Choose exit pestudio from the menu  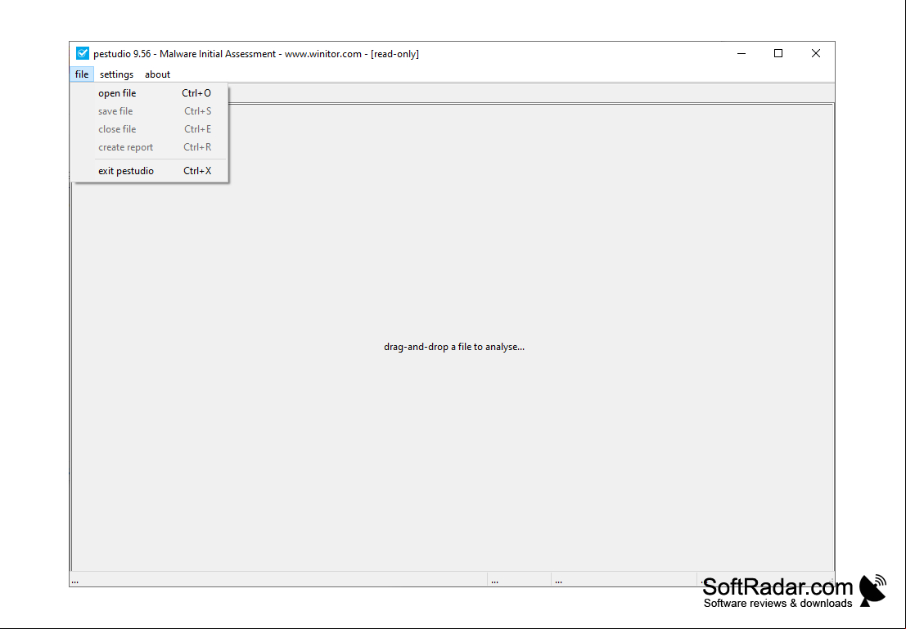click(150, 170)
